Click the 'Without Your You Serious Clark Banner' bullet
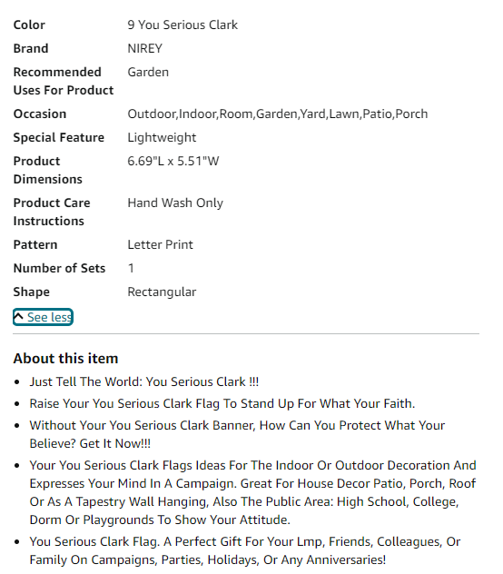This screenshot has height=574, width=503. tap(237, 434)
